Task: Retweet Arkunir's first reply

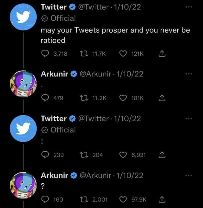Action: tap(85, 98)
